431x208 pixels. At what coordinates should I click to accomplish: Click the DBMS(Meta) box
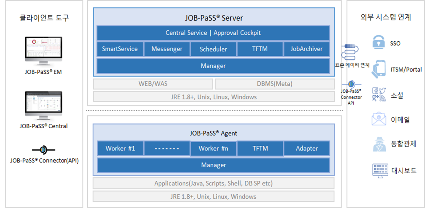coord(275,84)
